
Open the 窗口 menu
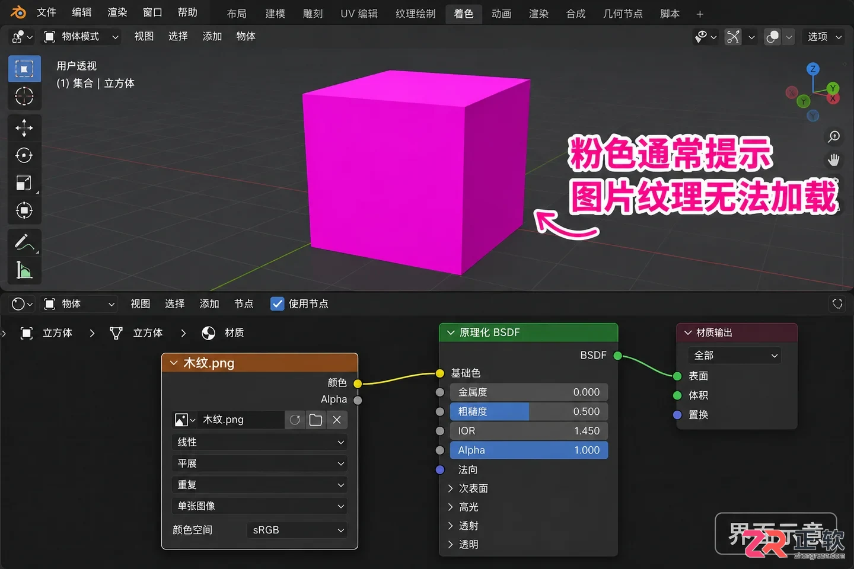(152, 12)
